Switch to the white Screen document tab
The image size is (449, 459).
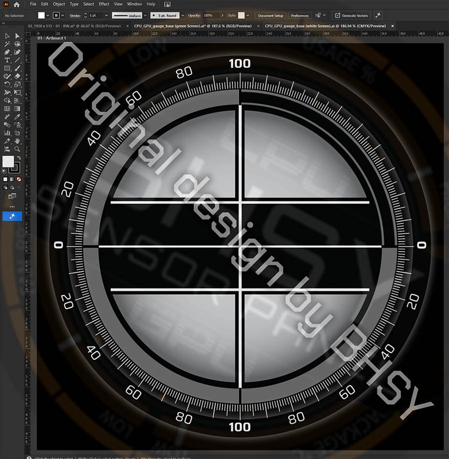tap(325, 26)
